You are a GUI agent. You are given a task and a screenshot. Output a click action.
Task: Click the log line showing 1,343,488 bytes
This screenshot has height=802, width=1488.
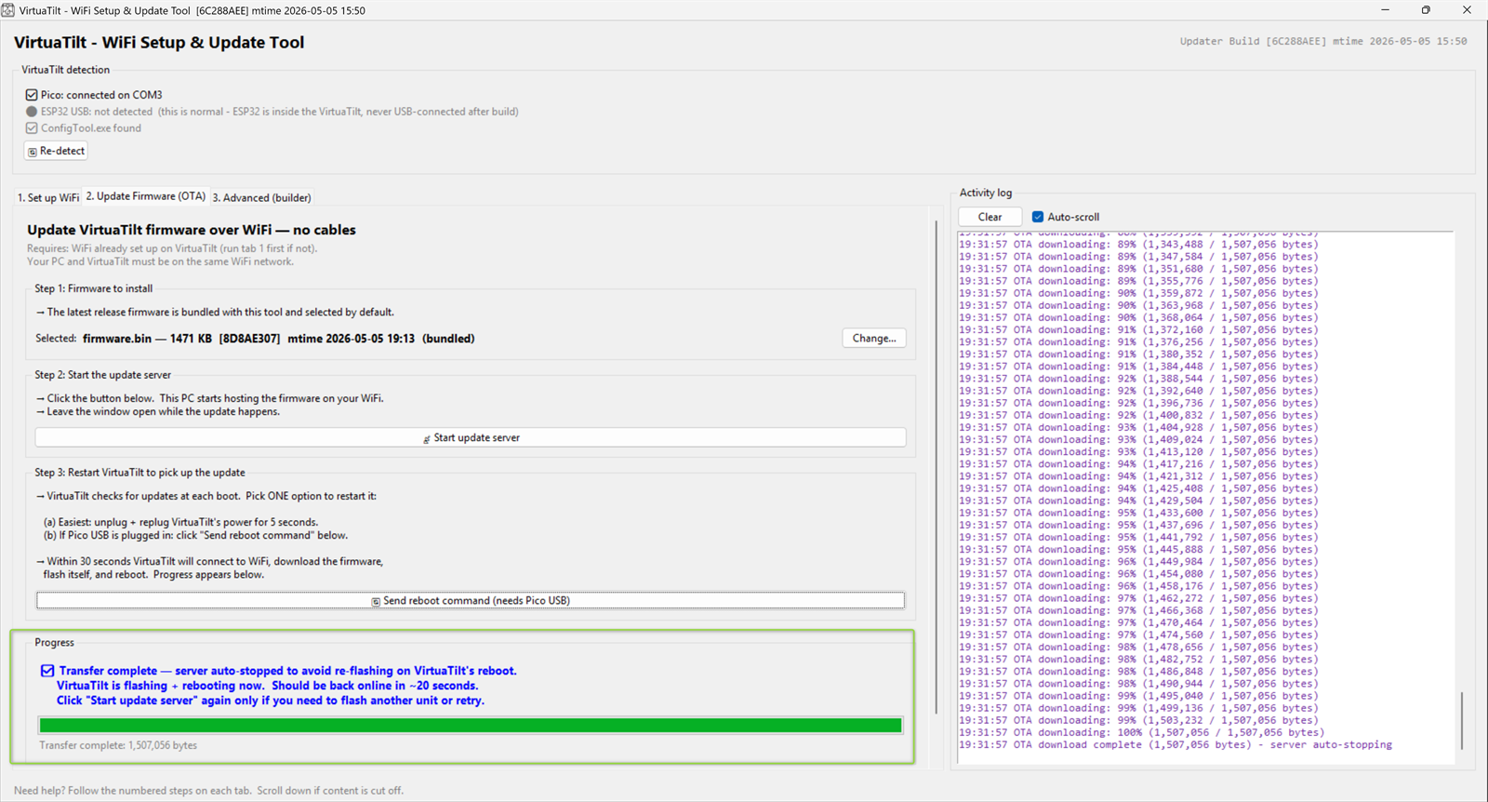point(1138,245)
